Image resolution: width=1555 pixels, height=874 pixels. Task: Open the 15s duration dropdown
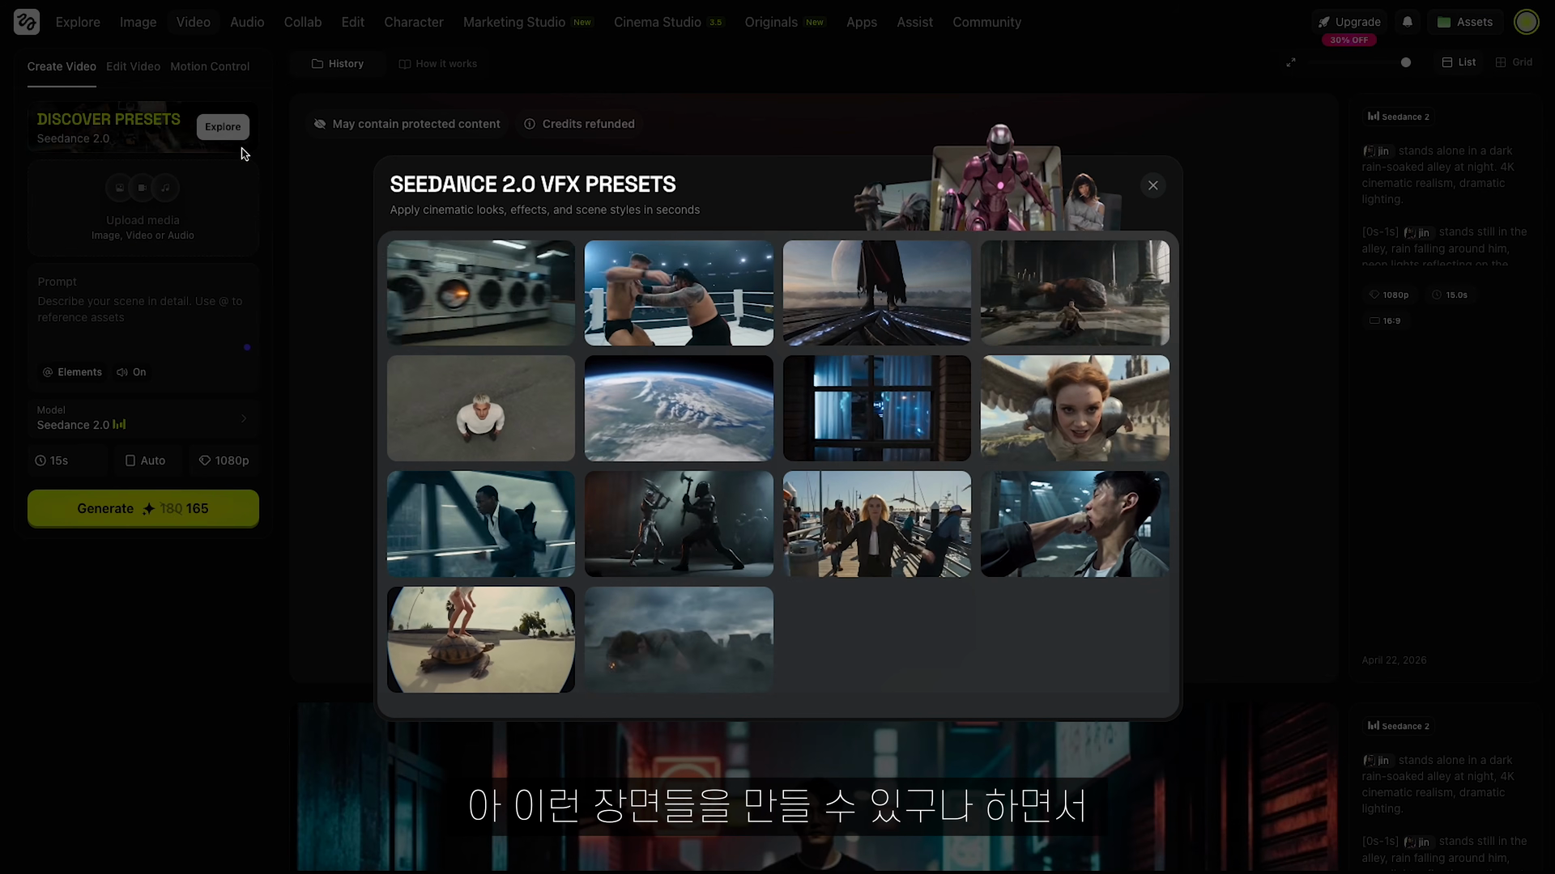68,460
